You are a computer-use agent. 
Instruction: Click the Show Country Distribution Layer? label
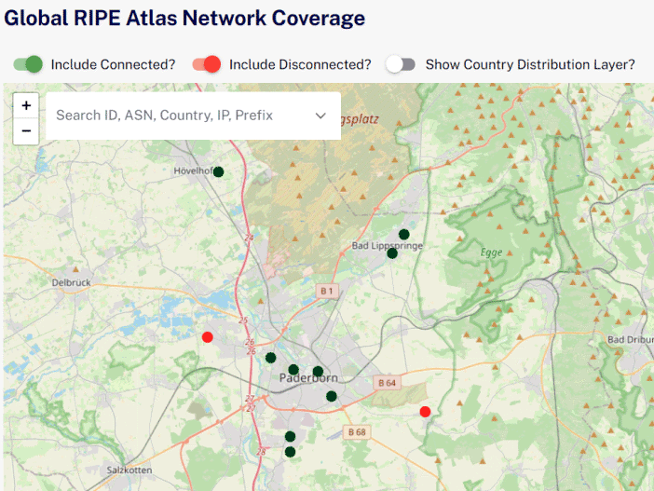tap(530, 64)
